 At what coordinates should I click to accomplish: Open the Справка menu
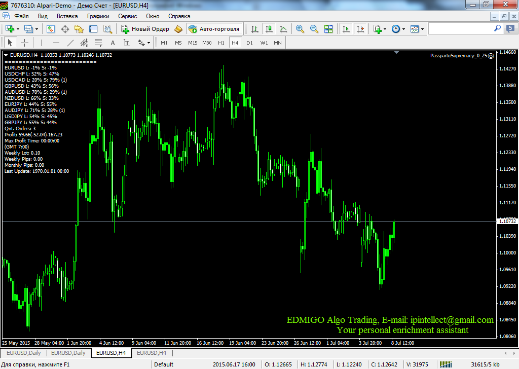(179, 16)
